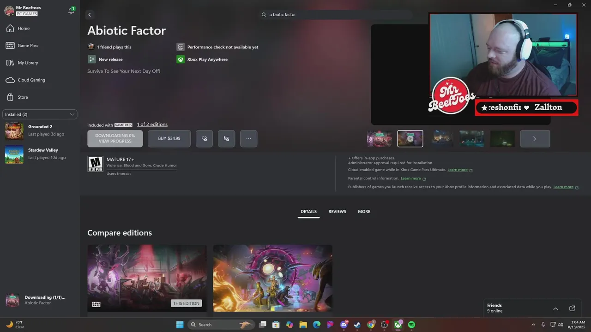591x332 pixels.
Task: Open OBS Studio on the taskbar
Action: [384, 325]
